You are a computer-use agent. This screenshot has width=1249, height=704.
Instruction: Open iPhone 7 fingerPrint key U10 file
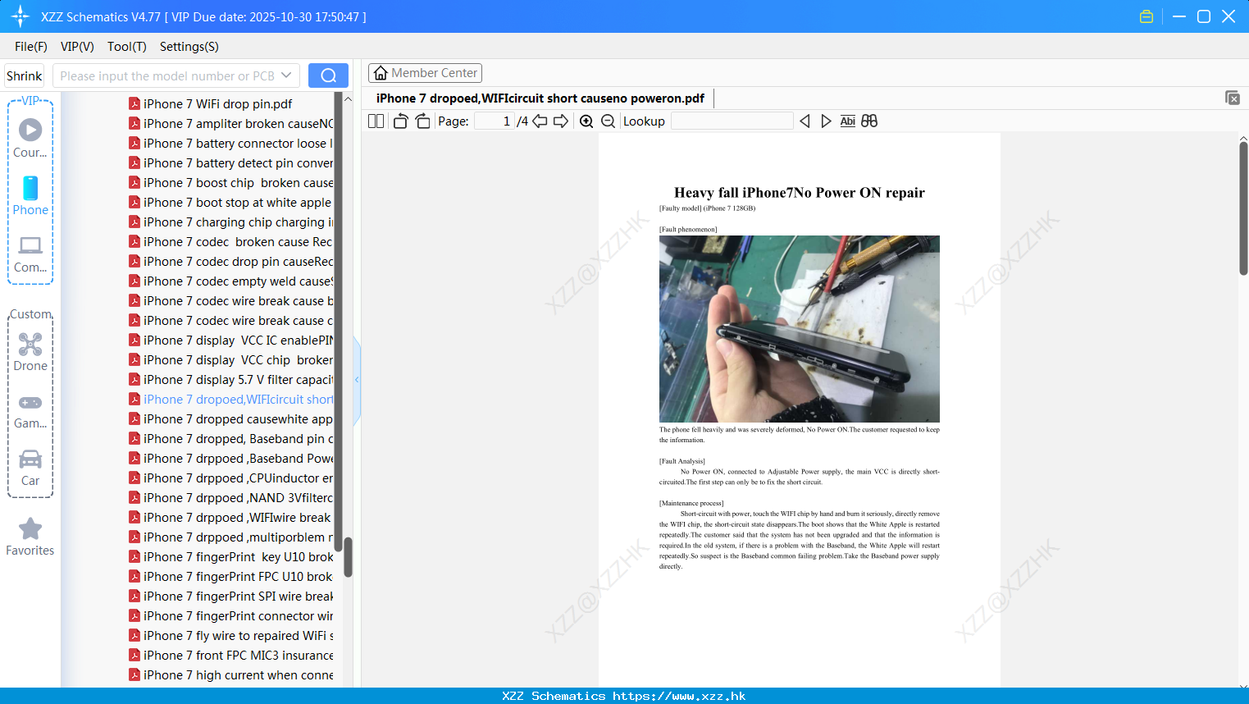point(230,556)
